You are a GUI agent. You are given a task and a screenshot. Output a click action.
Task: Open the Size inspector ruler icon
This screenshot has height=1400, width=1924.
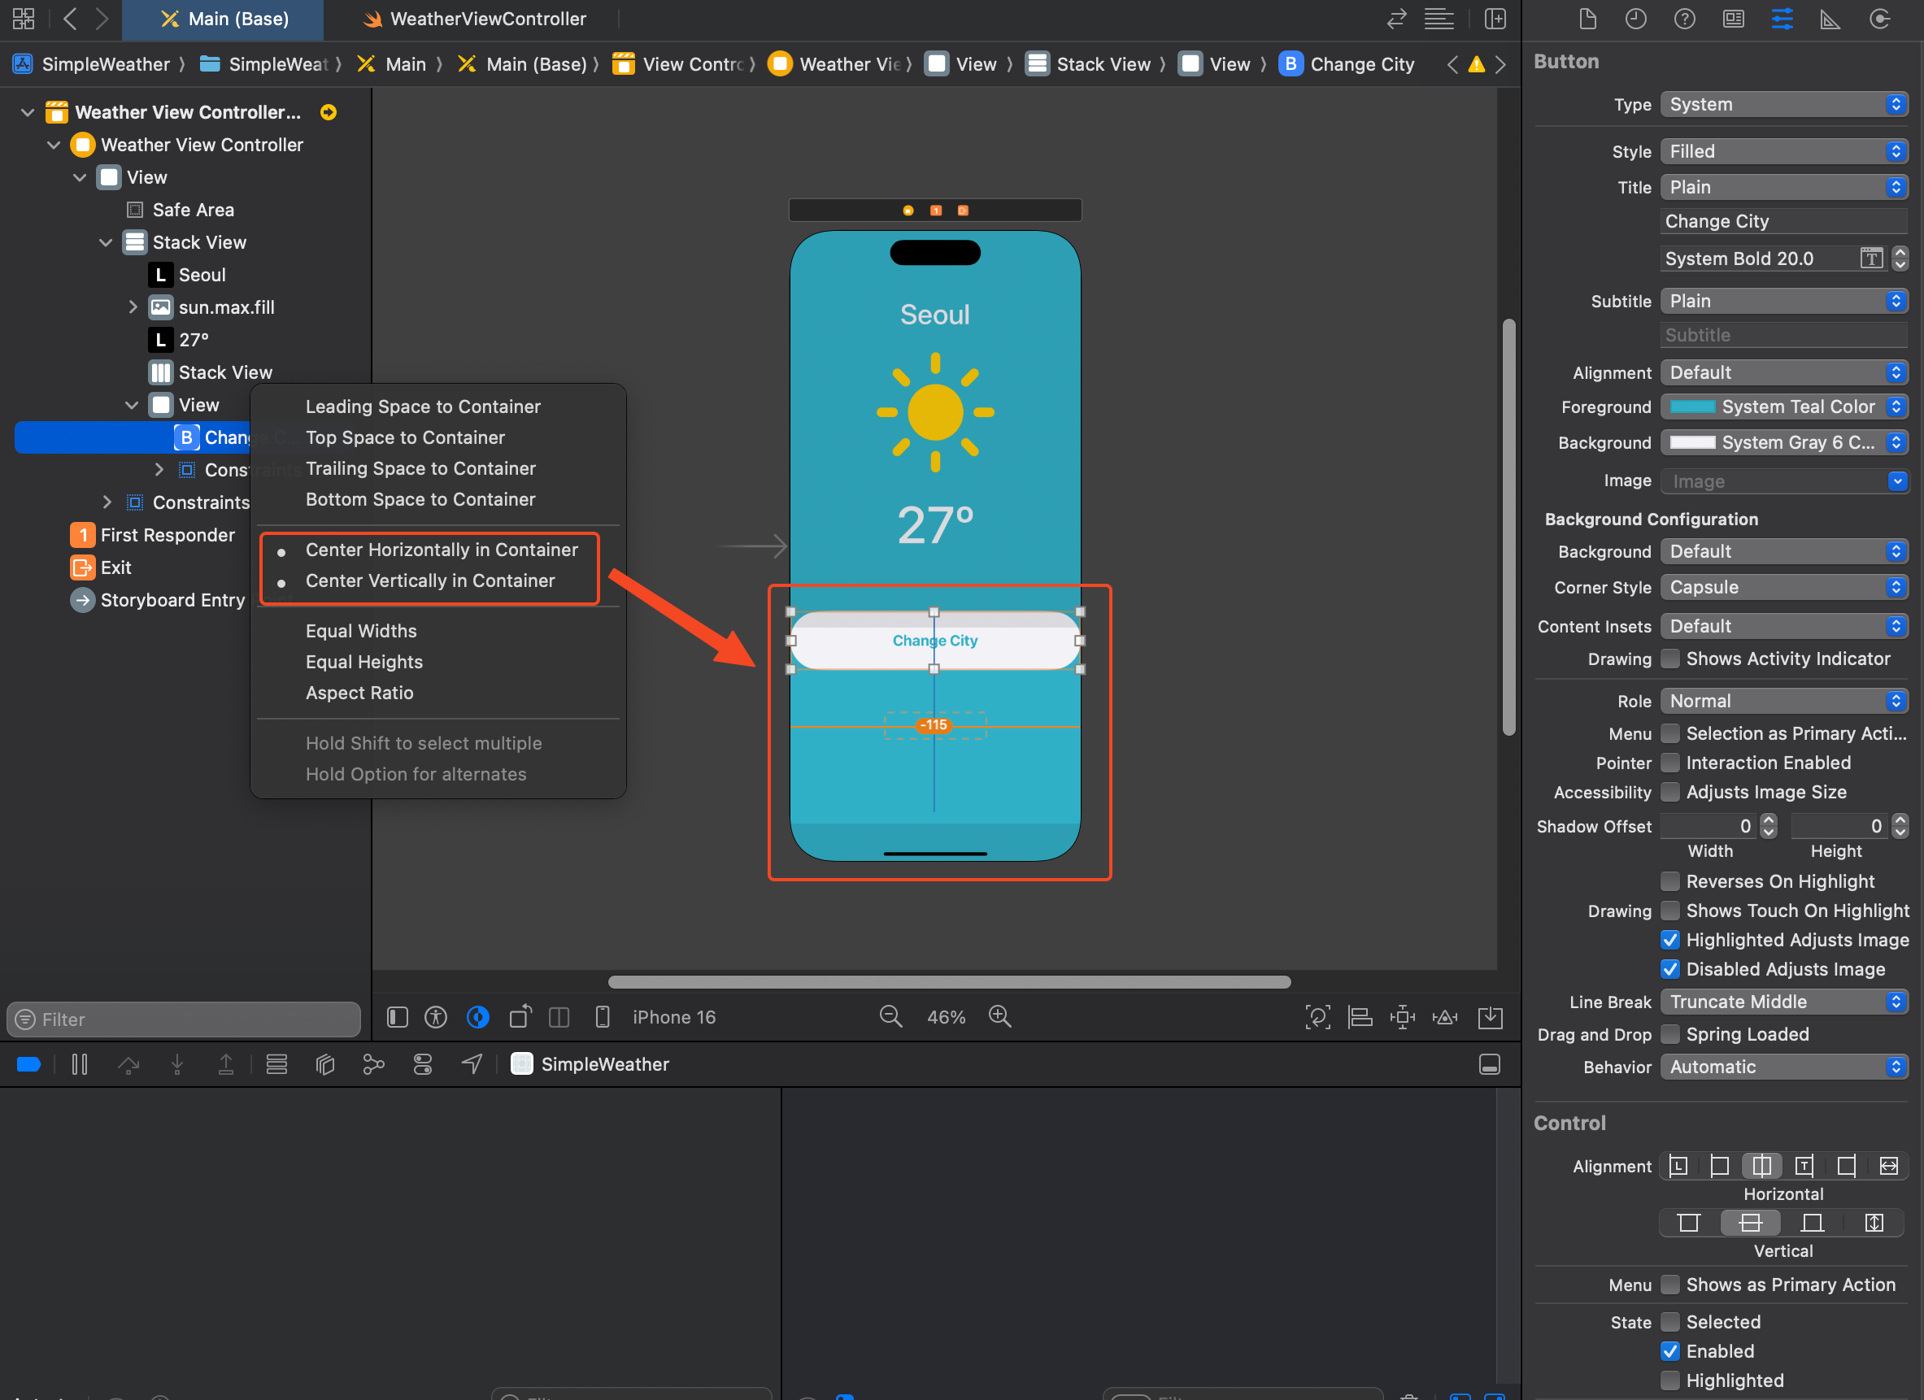tap(1830, 19)
